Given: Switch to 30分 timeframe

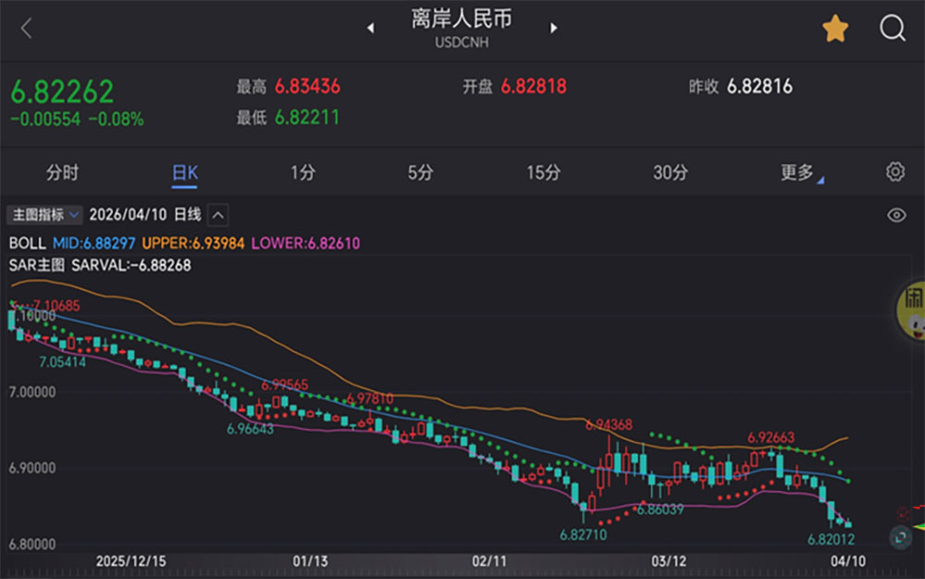Looking at the screenshot, I should point(670,173).
